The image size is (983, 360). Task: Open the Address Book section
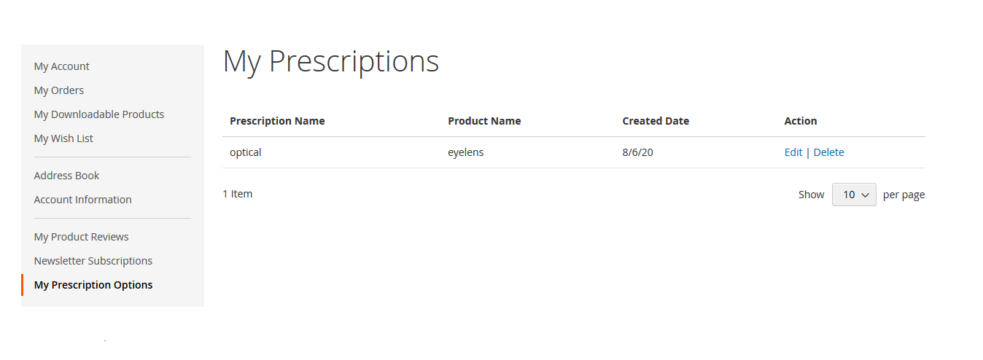66,176
